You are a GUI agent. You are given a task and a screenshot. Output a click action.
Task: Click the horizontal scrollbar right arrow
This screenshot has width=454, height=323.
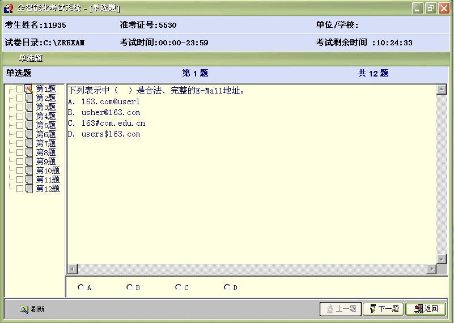tap(432, 269)
